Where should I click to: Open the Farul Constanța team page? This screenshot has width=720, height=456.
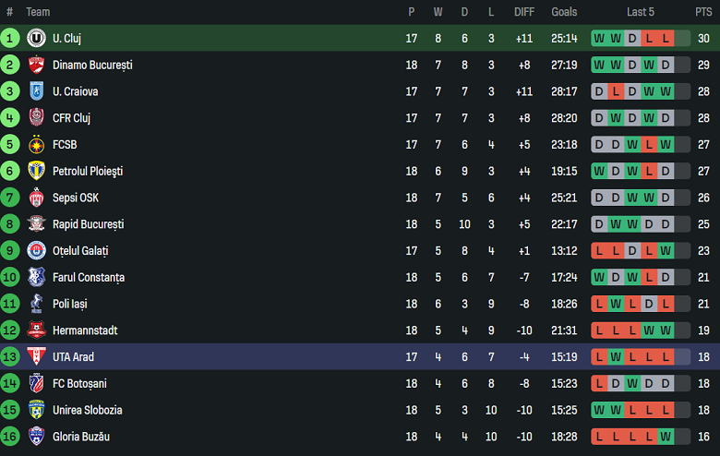tap(89, 277)
